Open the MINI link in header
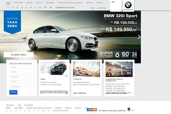The image size is (171, 114). click(x=93, y=8)
